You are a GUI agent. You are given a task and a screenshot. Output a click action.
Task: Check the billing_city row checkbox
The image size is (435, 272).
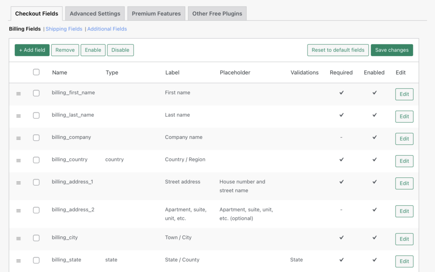36,238
